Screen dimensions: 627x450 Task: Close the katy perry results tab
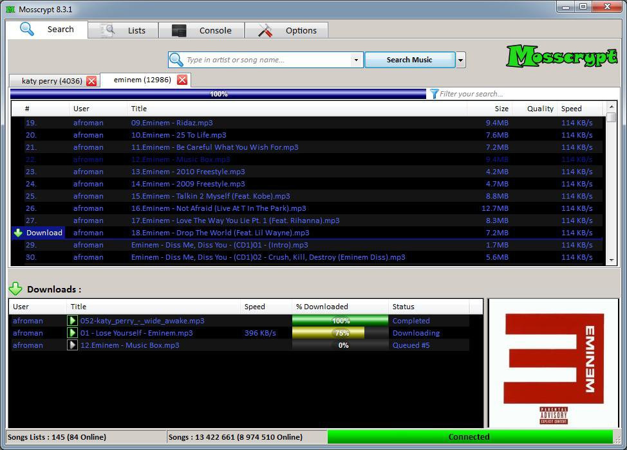pyautogui.click(x=91, y=81)
